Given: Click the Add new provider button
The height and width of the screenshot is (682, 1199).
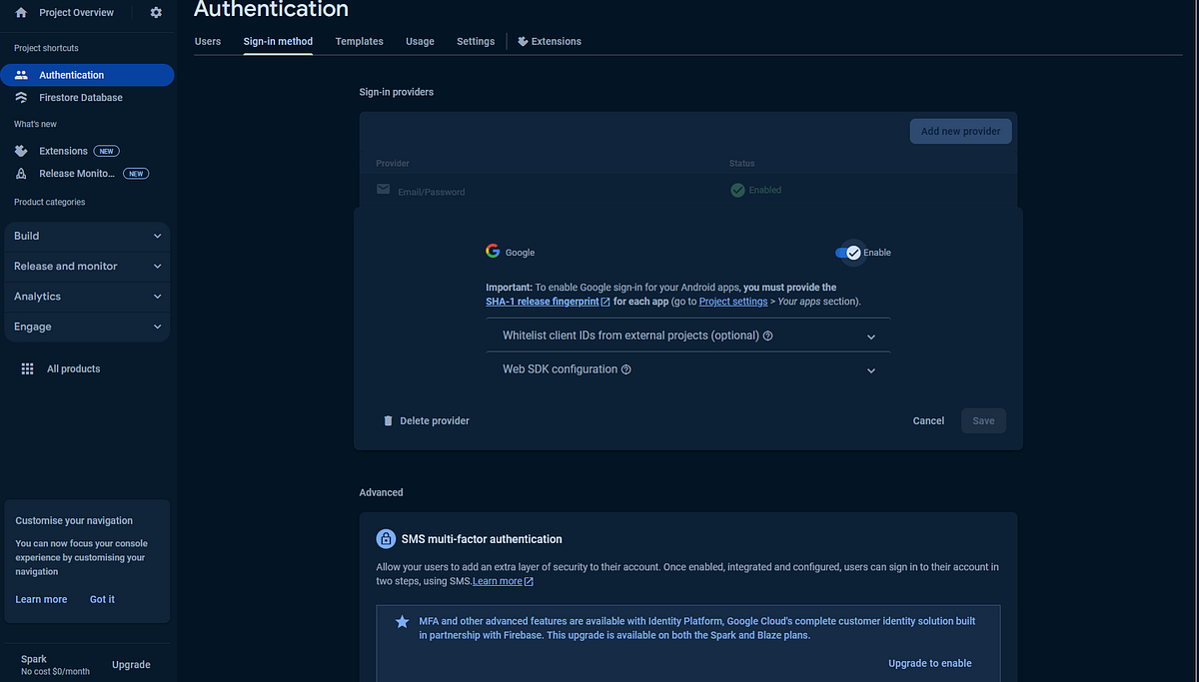Looking at the screenshot, I should coord(960,131).
